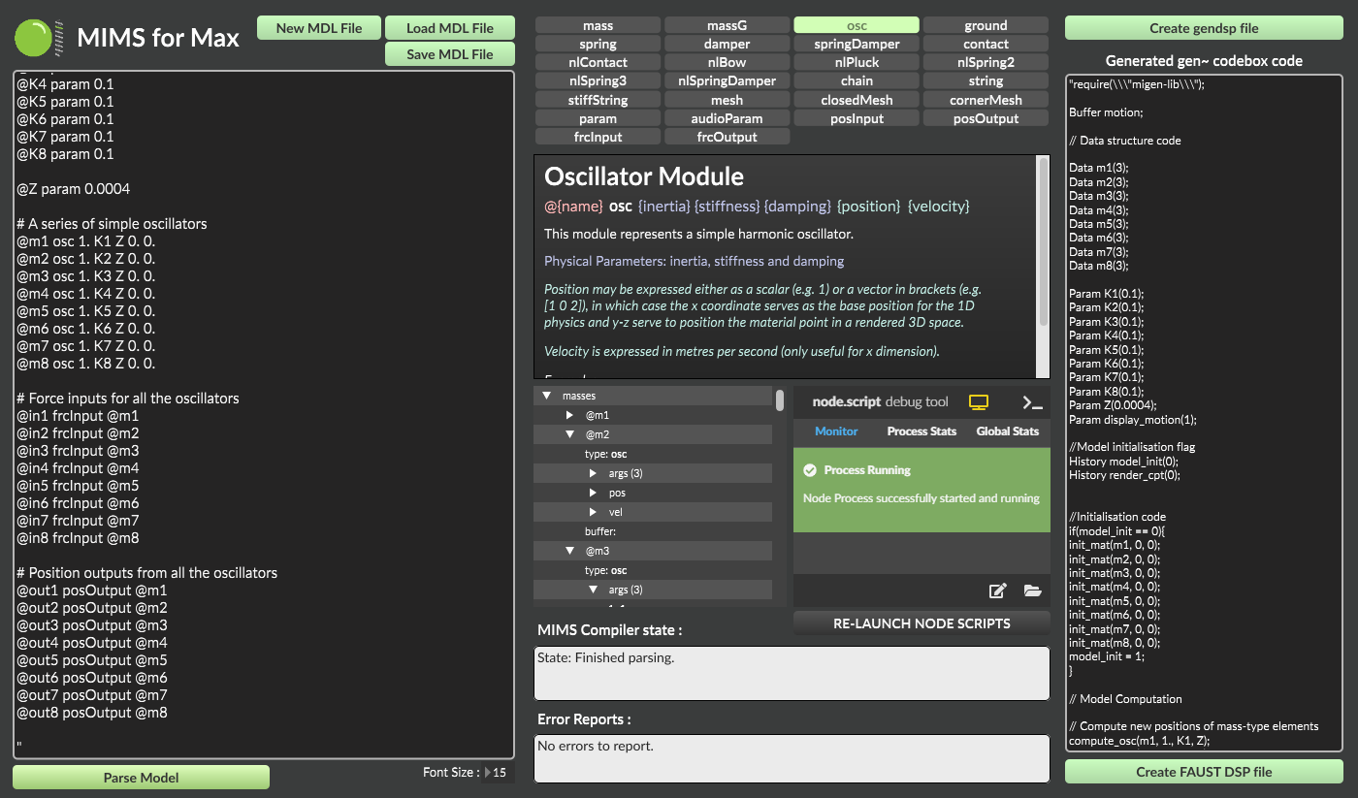Switch to the Process Stats tab
This screenshot has width=1358, height=798.
pos(921,431)
